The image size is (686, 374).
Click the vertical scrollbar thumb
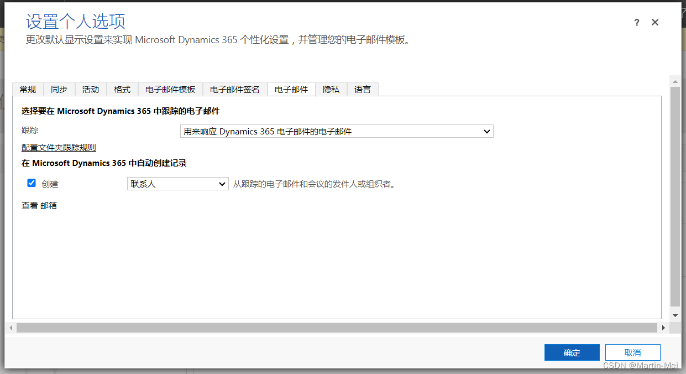coord(675,196)
